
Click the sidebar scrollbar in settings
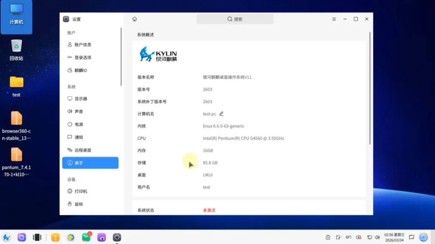pyautogui.click(x=121, y=57)
